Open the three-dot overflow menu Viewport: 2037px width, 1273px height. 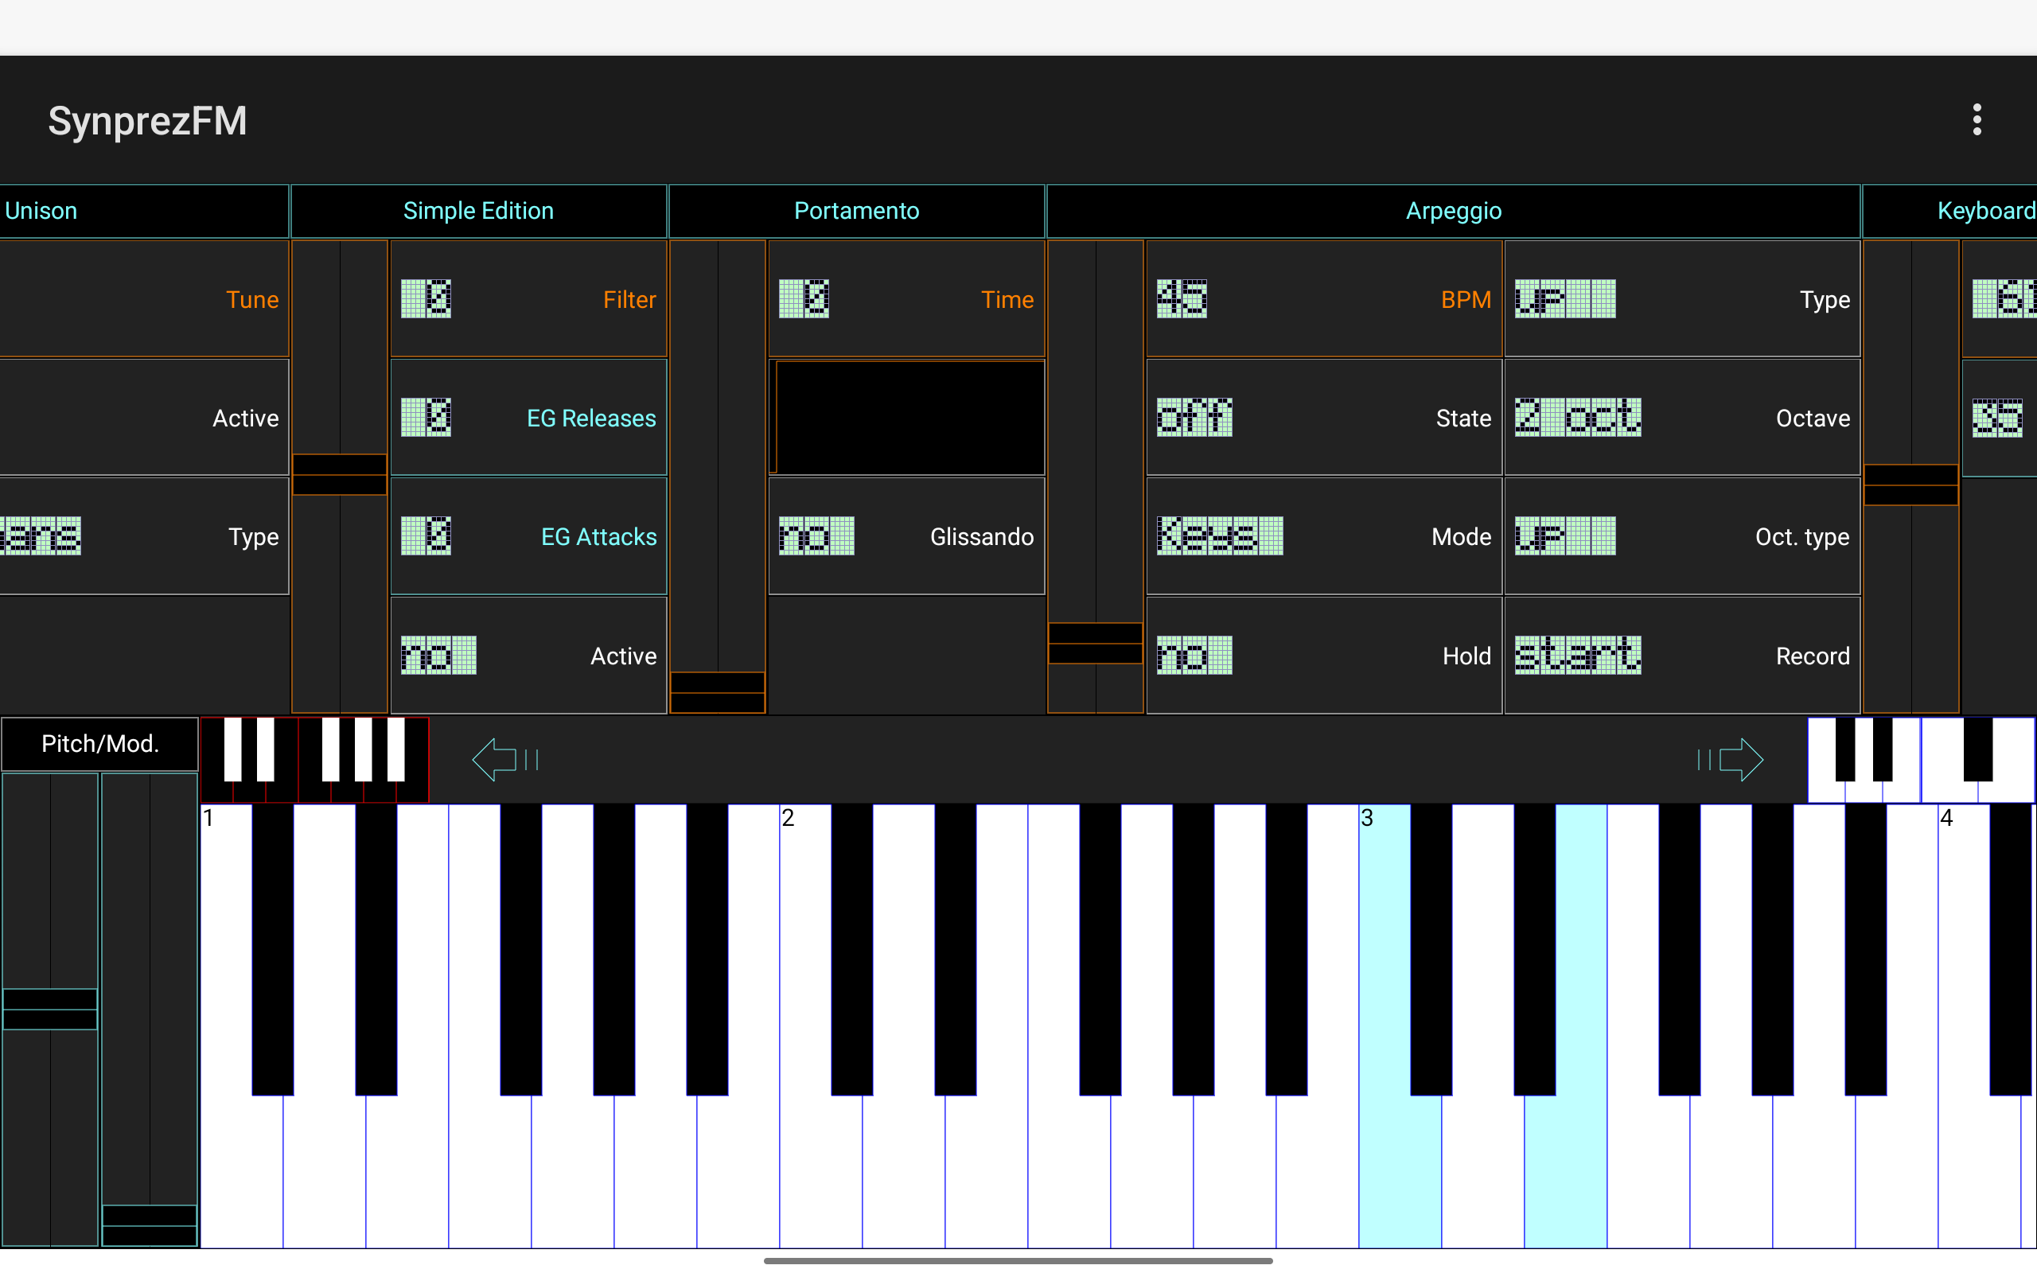1977,120
